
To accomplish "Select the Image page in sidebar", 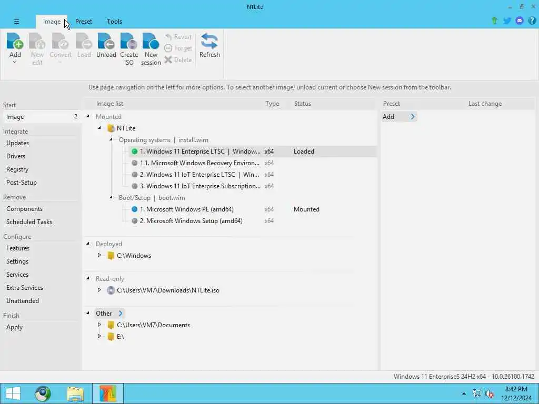I will pos(42,117).
